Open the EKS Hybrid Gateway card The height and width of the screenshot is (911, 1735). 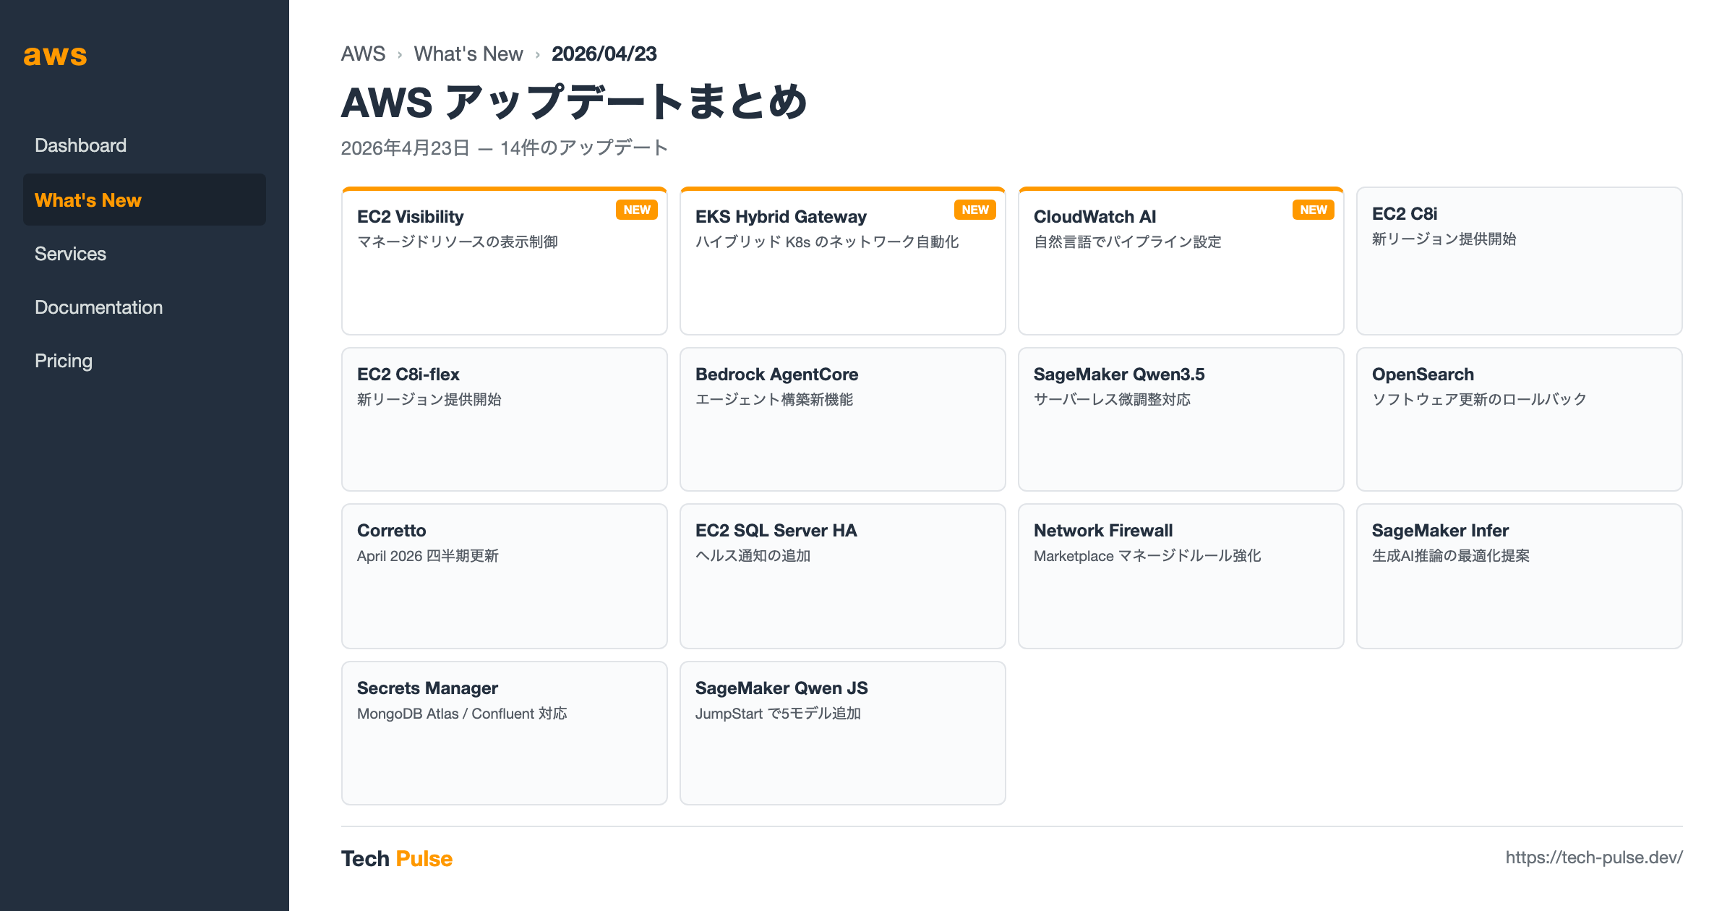[x=843, y=261]
